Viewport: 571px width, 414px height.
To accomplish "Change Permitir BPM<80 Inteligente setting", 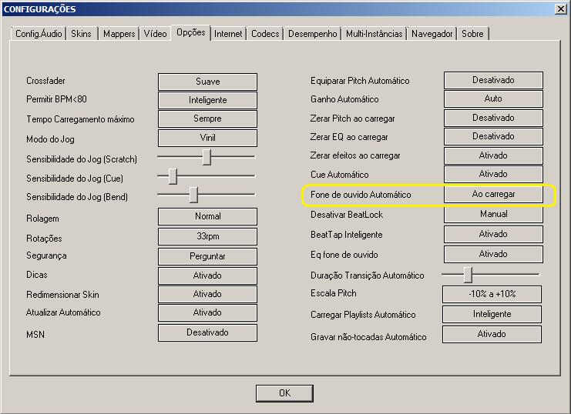I will (x=207, y=100).
